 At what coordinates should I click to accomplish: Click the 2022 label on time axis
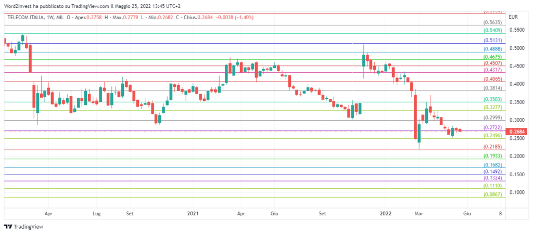click(x=386, y=214)
